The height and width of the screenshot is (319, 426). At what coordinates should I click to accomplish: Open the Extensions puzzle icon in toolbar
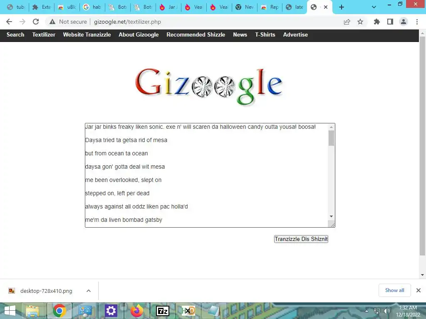[x=377, y=22]
